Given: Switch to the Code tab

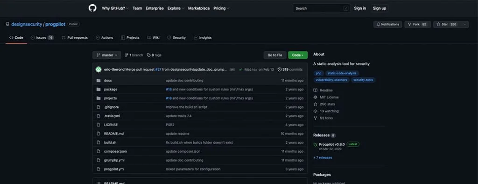Looking at the screenshot, I should pos(16,38).
